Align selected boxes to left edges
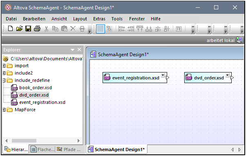This screenshot has height=156, width=246. pyautogui.click(x=122, y=29)
